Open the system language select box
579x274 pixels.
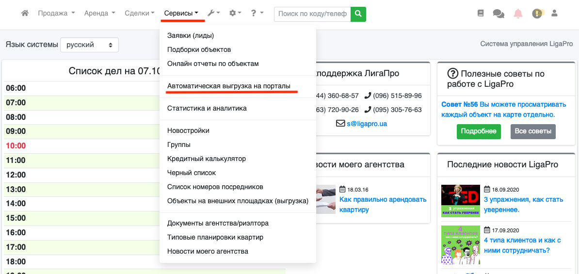89,45
